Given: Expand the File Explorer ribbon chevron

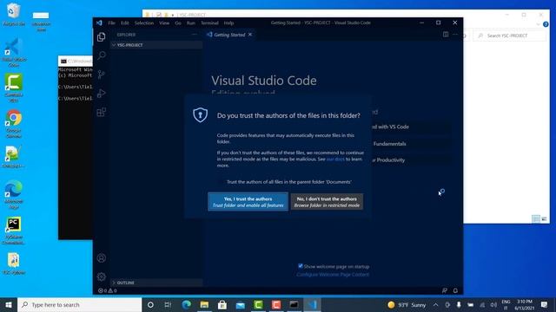Looking at the screenshot, I should pyautogui.click(x=539, y=24).
